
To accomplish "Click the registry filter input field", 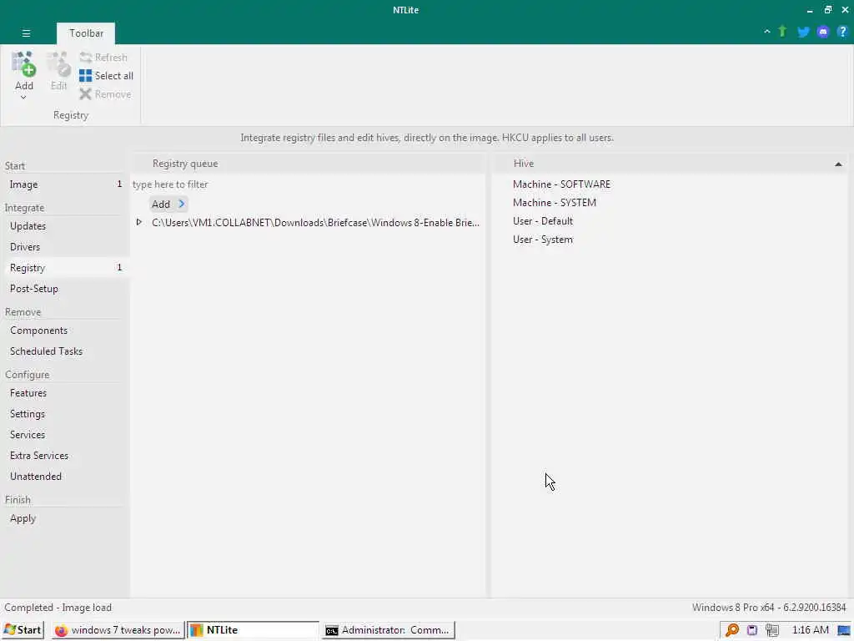I will 308,184.
